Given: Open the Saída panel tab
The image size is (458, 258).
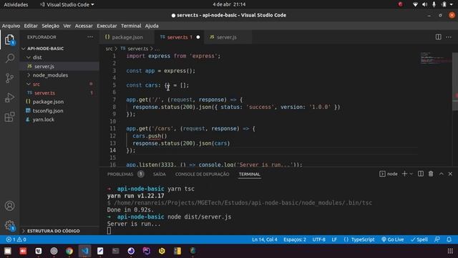Looking at the screenshot, I should [x=159, y=174].
